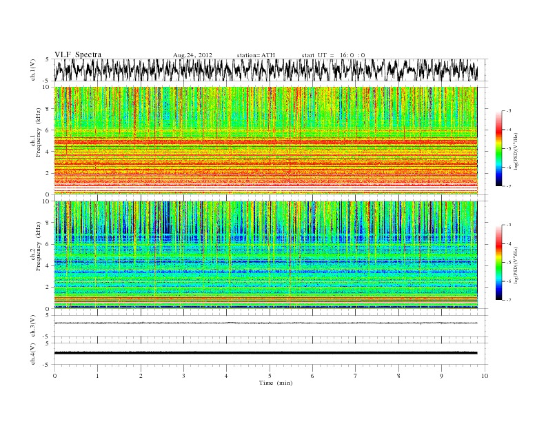Click inside the ch.2 spectrogram panel

click(266, 254)
